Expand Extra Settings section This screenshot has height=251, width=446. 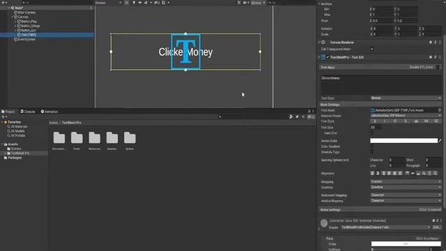(x=380, y=210)
